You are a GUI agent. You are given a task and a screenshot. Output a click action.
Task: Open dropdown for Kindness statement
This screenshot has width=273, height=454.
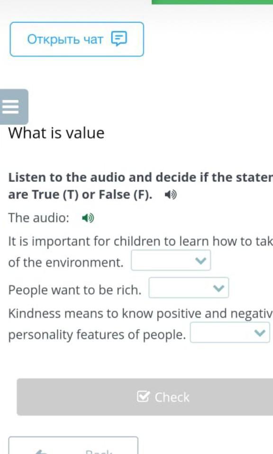tap(230, 333)
